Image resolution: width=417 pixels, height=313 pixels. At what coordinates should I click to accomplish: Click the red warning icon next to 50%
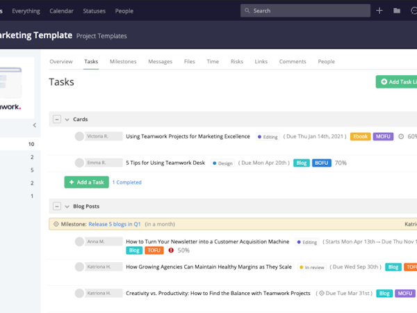click(171, 250)
